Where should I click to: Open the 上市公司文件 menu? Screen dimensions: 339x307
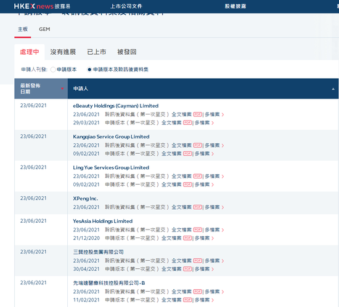pos(126,6)
